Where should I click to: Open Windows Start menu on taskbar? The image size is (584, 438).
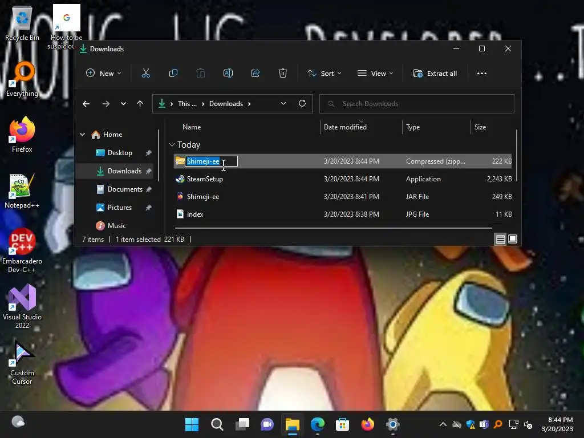[x=192, y=424]
